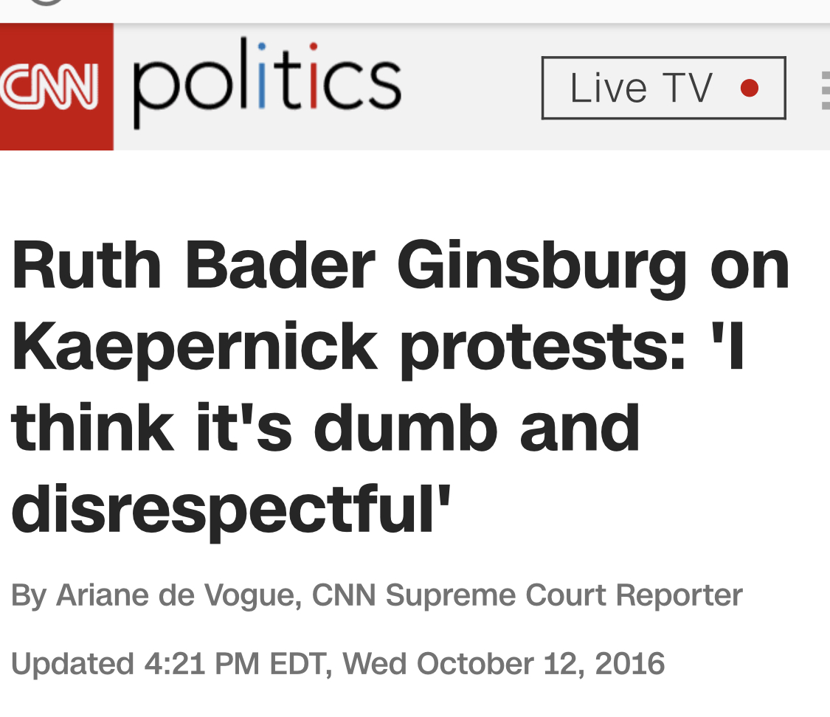The height and width of the screenshot is (717, 830).
Task: Go to the politics section header
Action: pyautogui.click(x=267, y=83)
